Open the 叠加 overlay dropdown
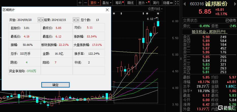The height and width of the screenshot is (112, 237). point(107,3)
